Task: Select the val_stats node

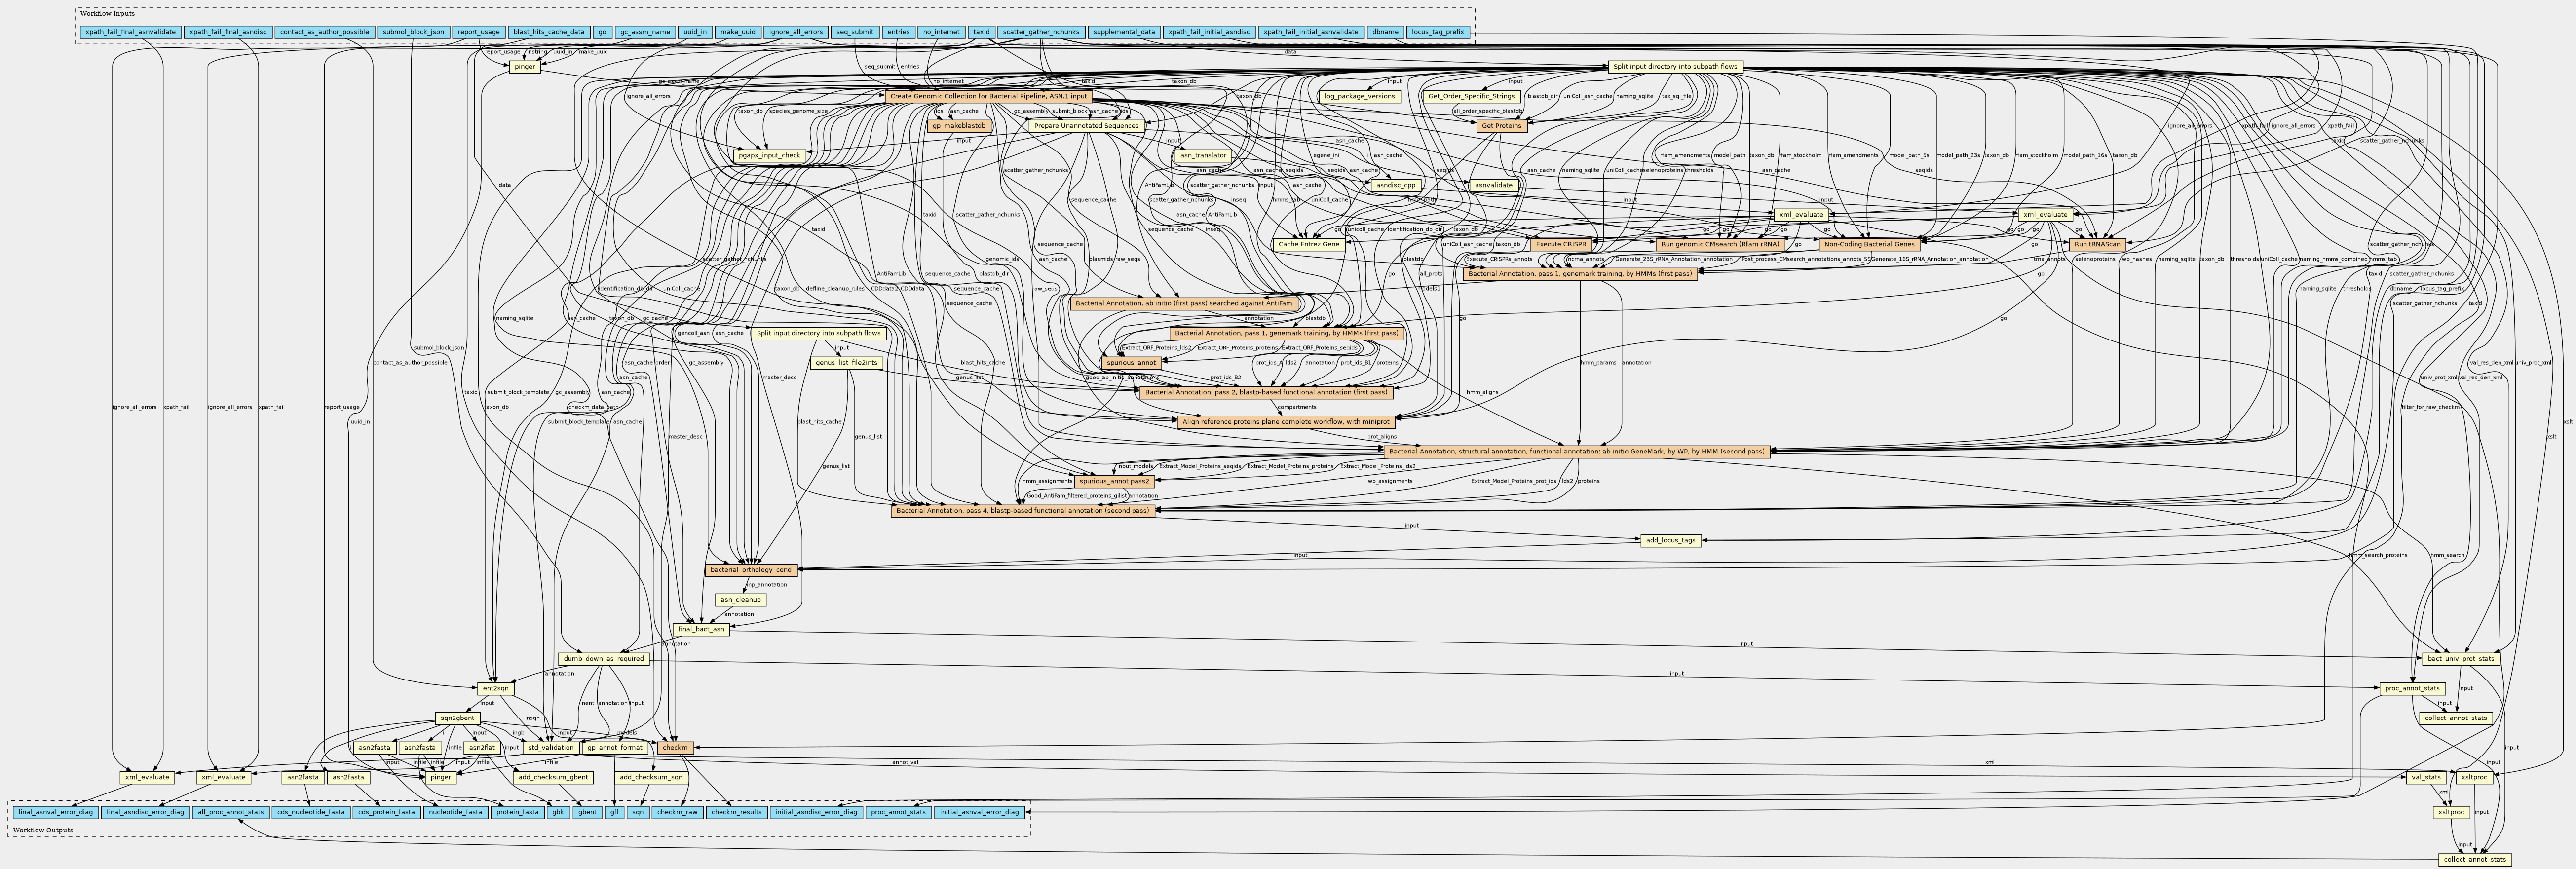Action: pos(2427,777)
